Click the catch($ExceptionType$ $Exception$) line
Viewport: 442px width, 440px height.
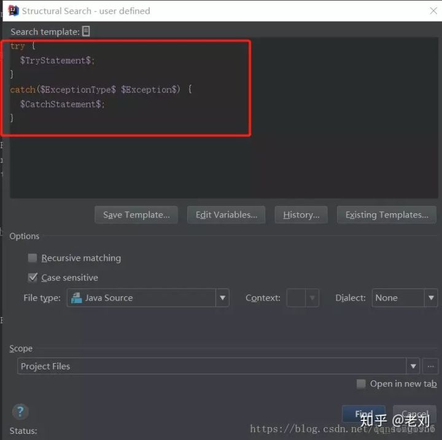click(x=101, y=90)
